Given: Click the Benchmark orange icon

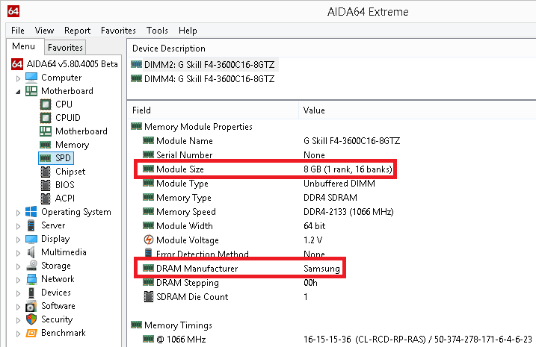Looking at the screenshot, I should (x=31, y=333).
